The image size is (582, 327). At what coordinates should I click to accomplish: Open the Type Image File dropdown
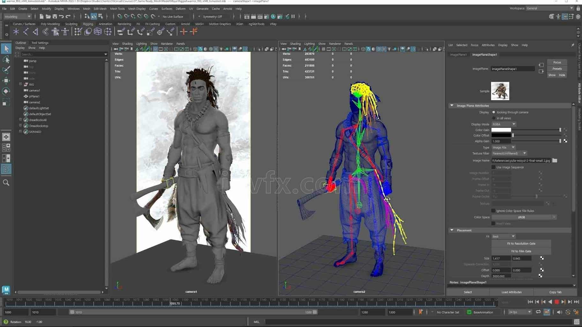(504, 148)
